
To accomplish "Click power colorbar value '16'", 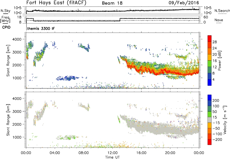I will tap(214, 61).
